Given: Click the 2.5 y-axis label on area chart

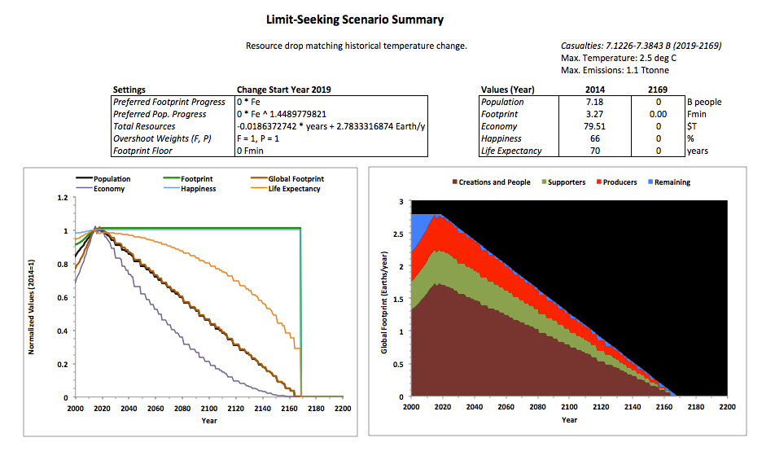Looking at the screenshot, I should [398, 234].
